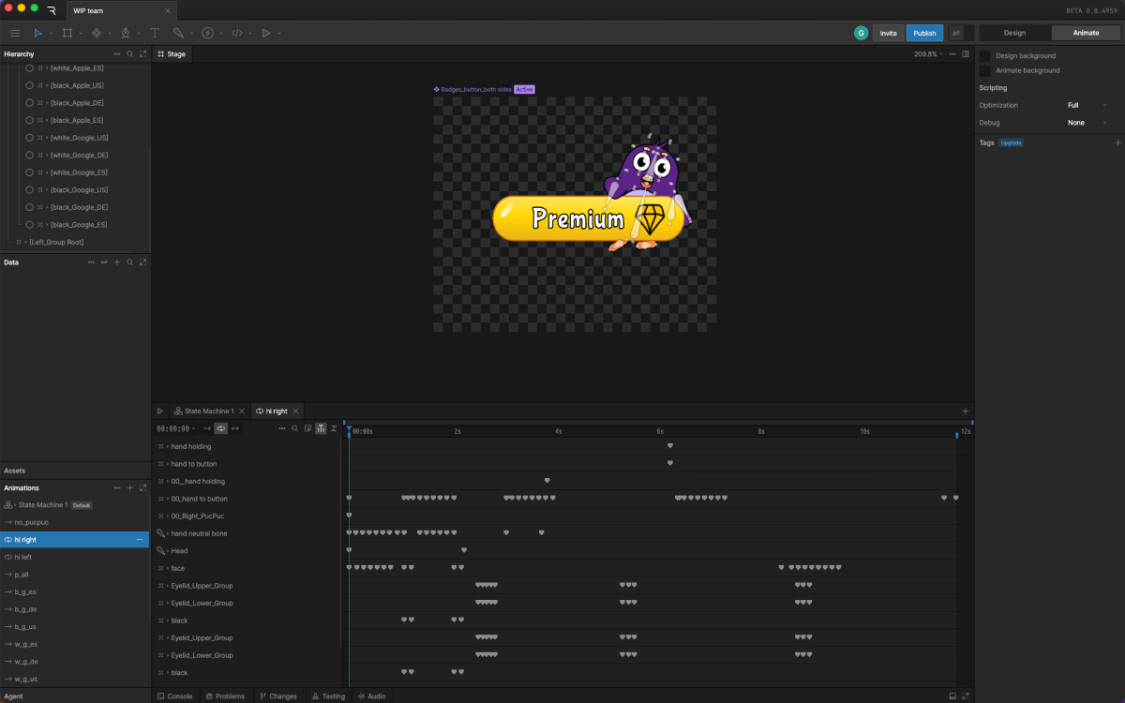Screen dimensions: 1125x703
Task: Click the lightning Events tool icon
Action: click(207, 33)
